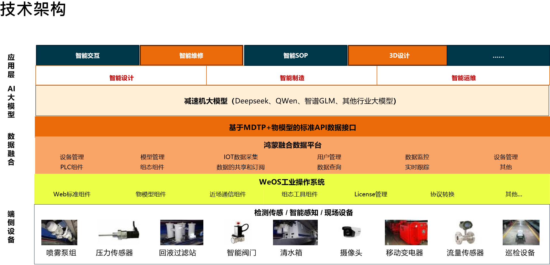Click the 实时跟踪 label
The width and height of the screenshot is (550, 265).
pos(417,167)
